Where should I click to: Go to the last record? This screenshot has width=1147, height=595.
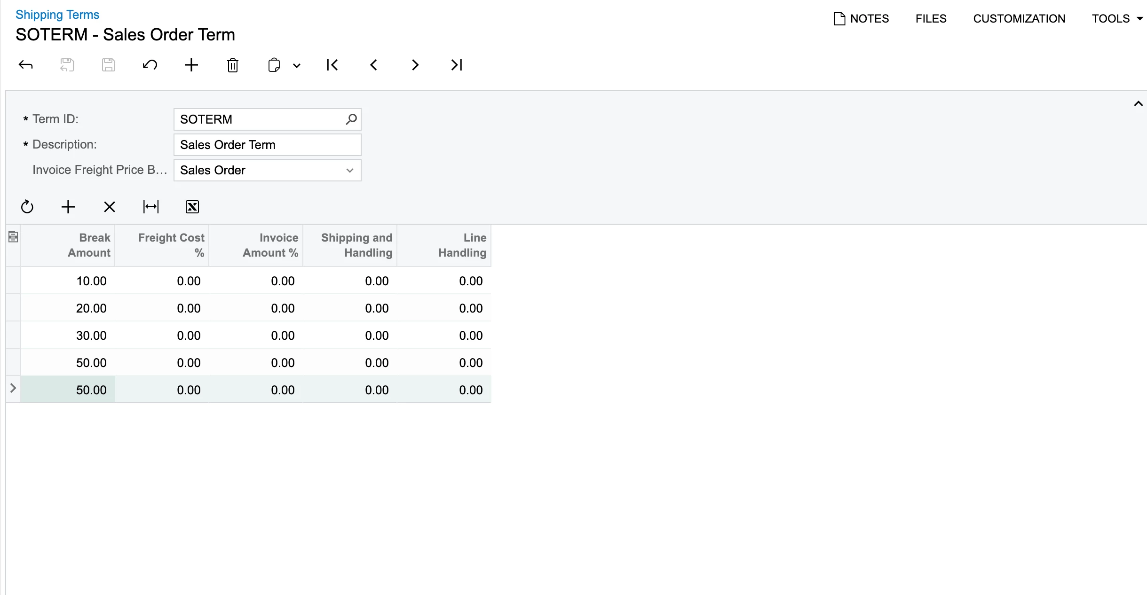point(456,65)
